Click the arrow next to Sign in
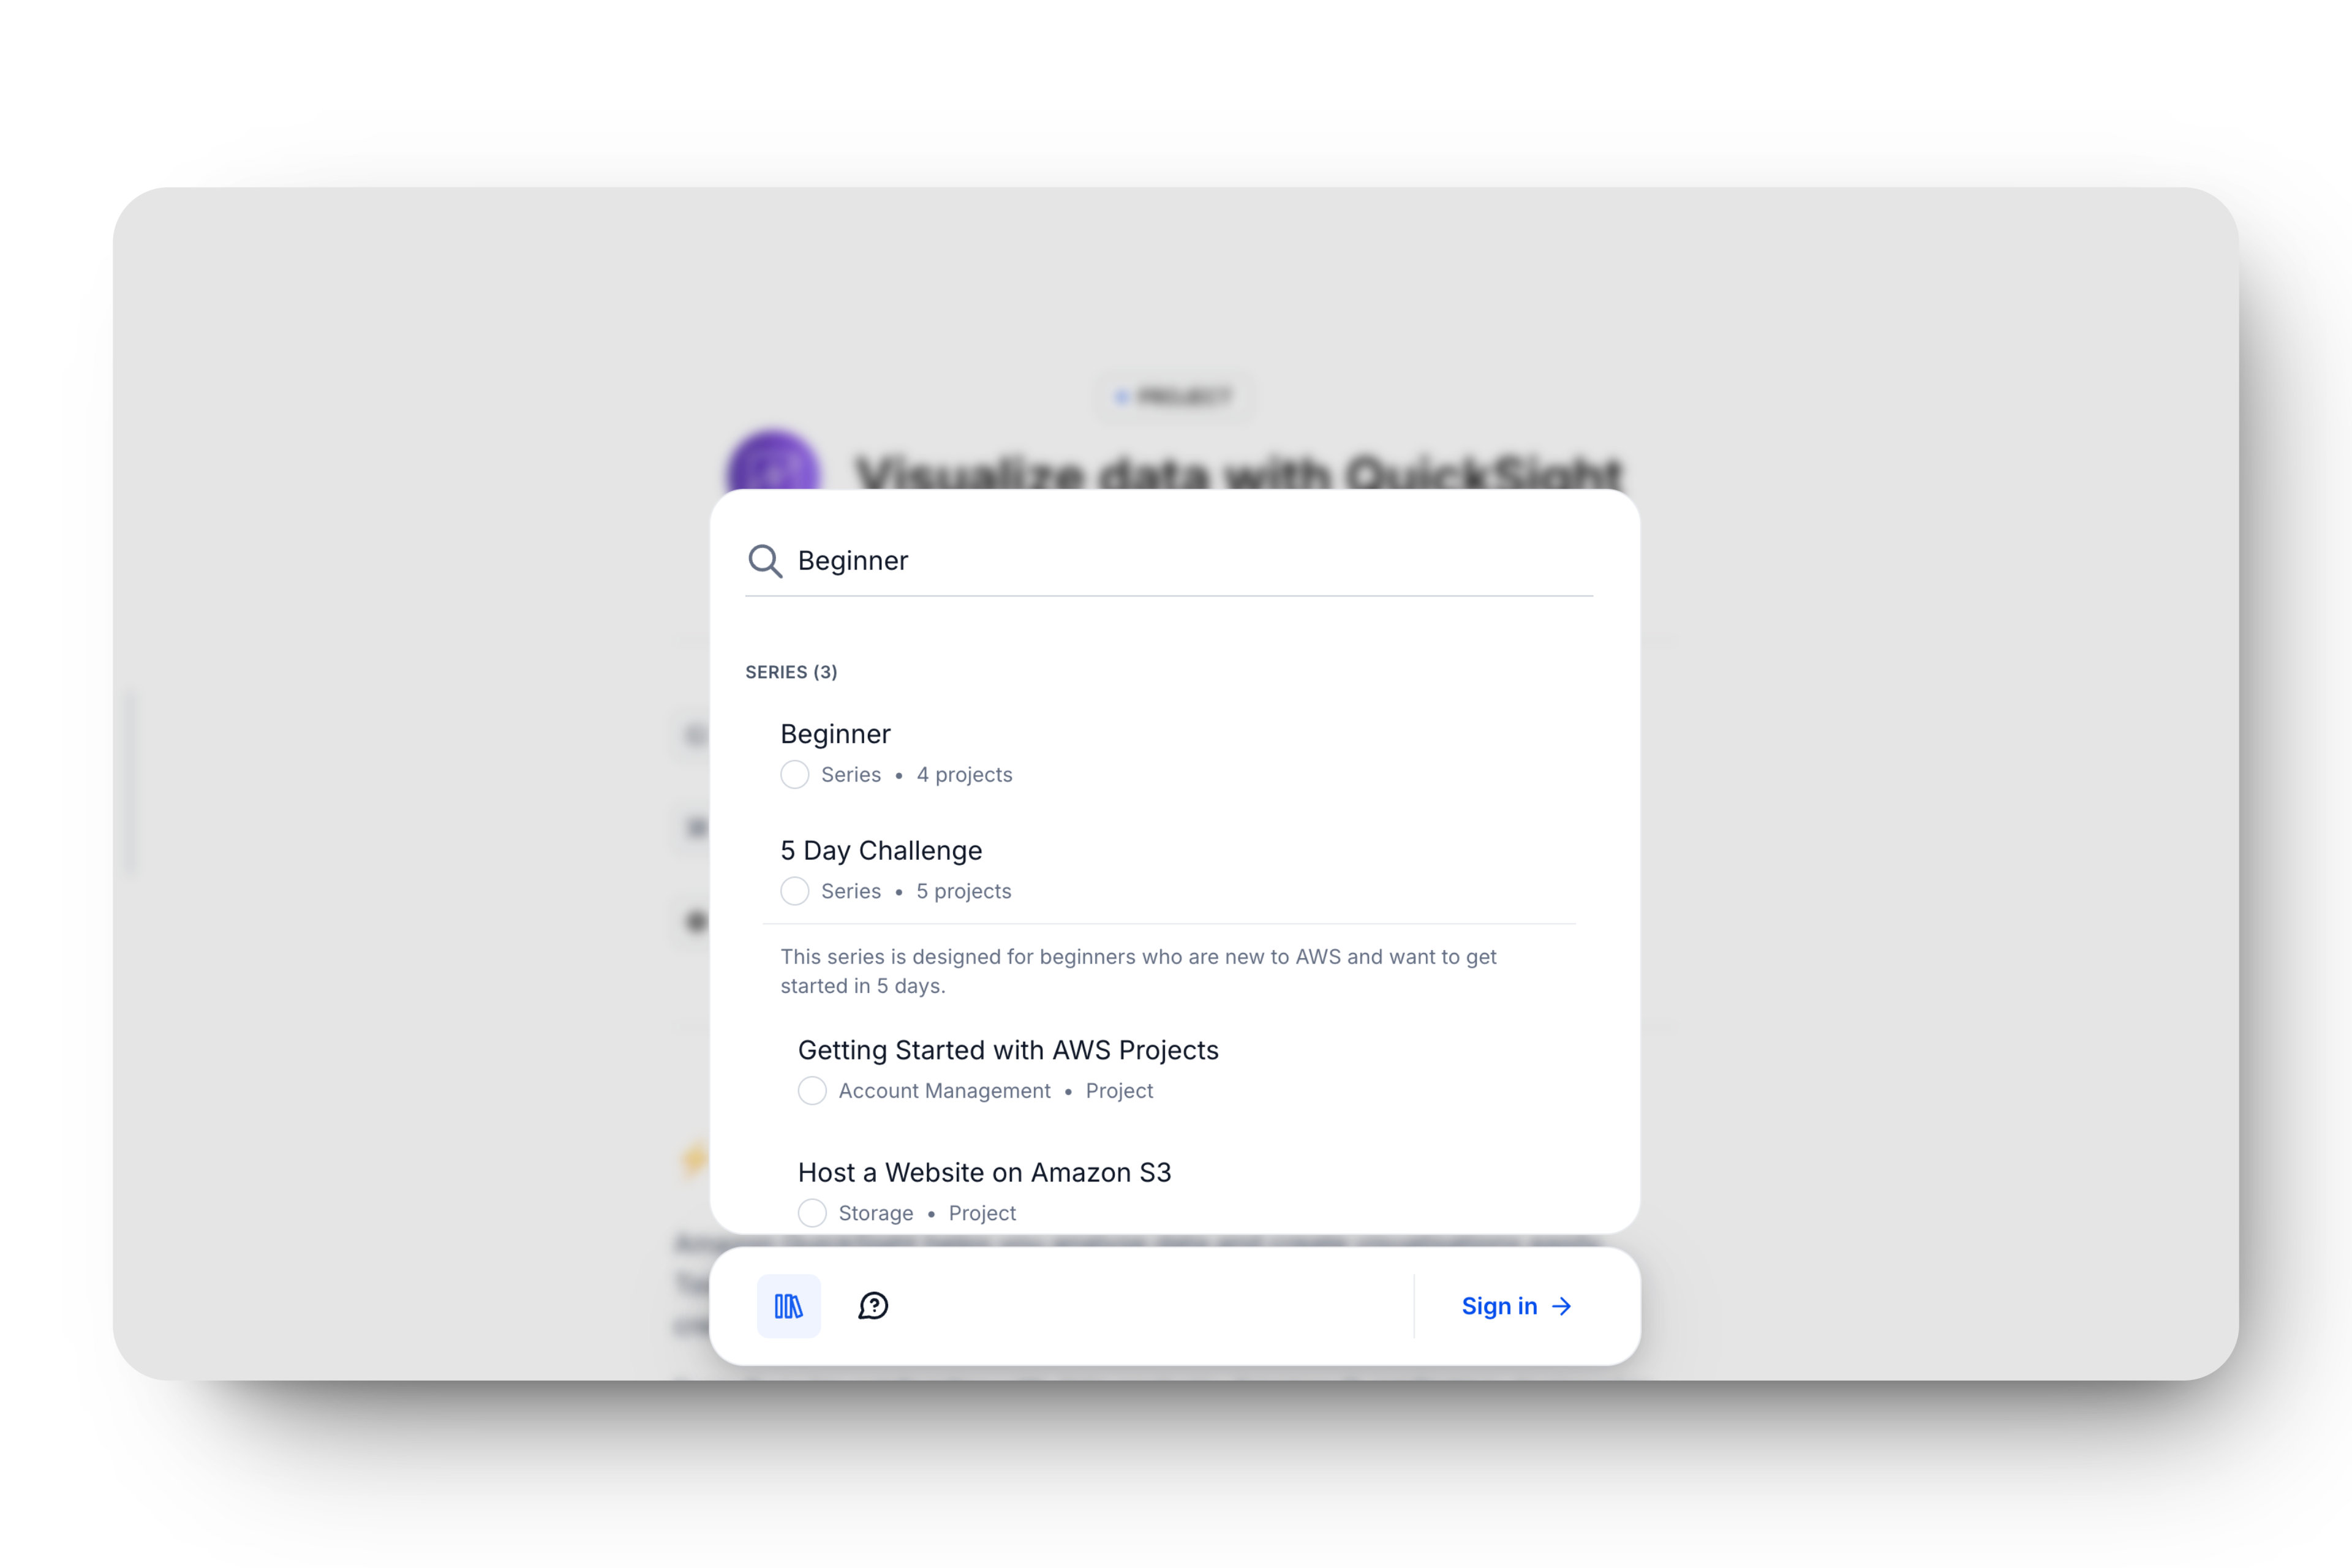2352x1568 pixels. click(x=1561, y=1306)
